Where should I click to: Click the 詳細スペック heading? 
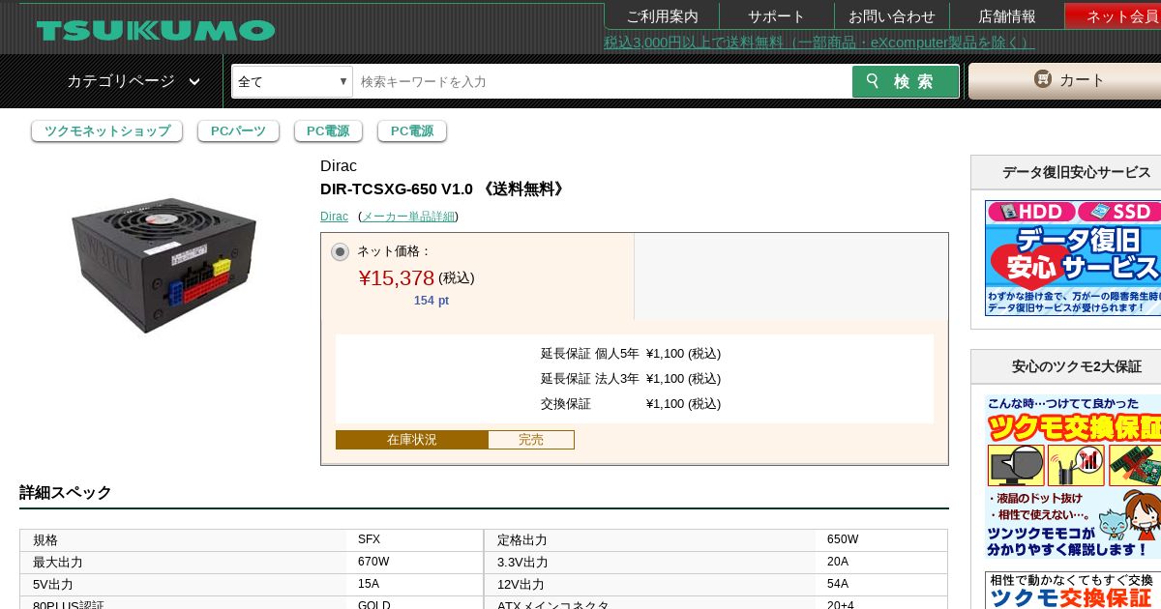66,493
